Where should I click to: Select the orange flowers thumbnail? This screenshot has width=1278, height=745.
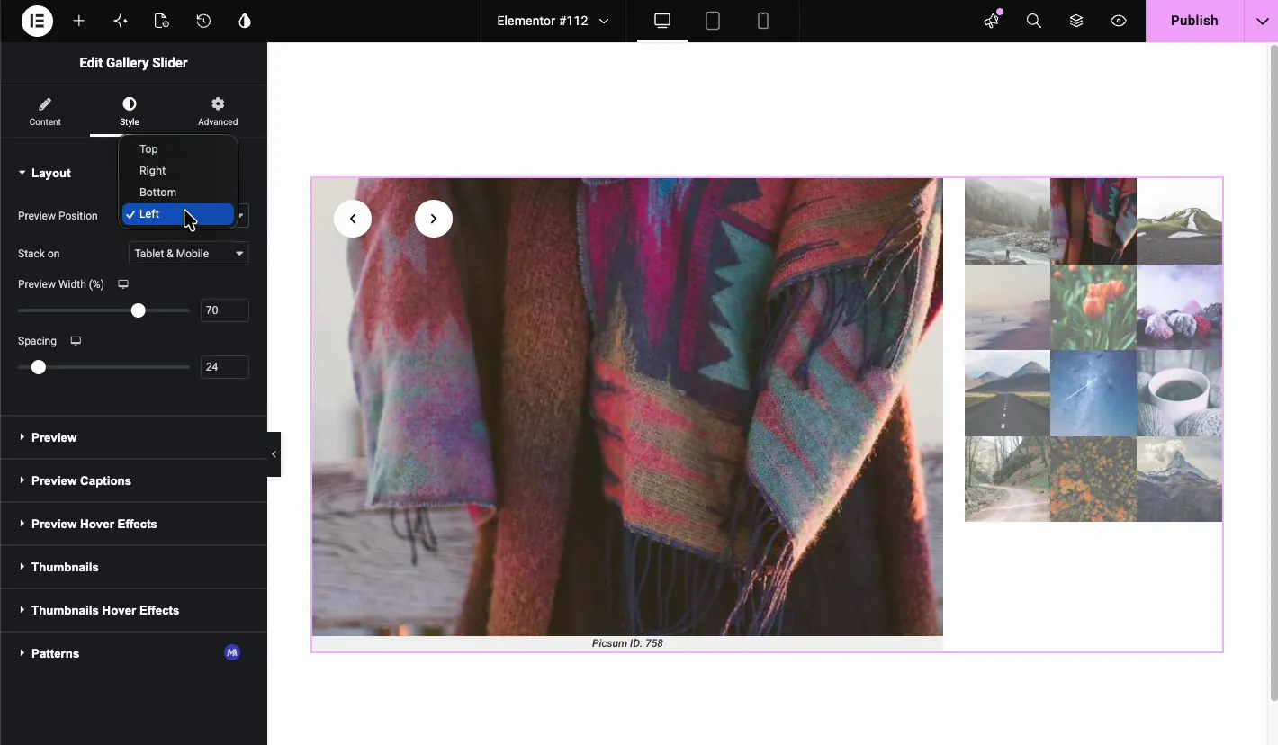coord(1093,479)
